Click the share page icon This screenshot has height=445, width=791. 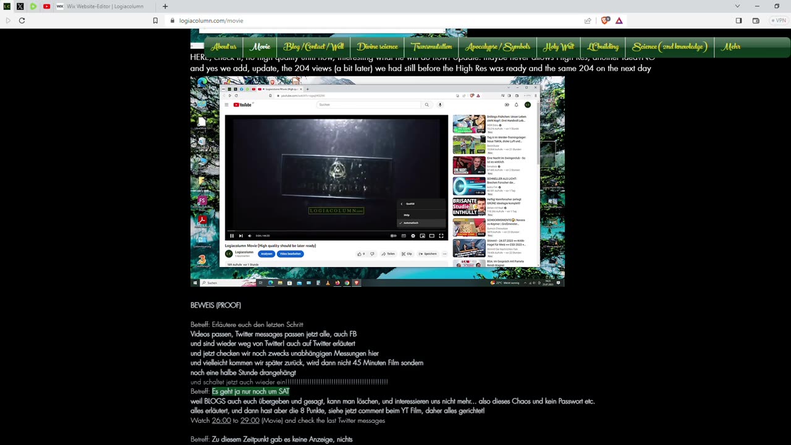point(588,20)
